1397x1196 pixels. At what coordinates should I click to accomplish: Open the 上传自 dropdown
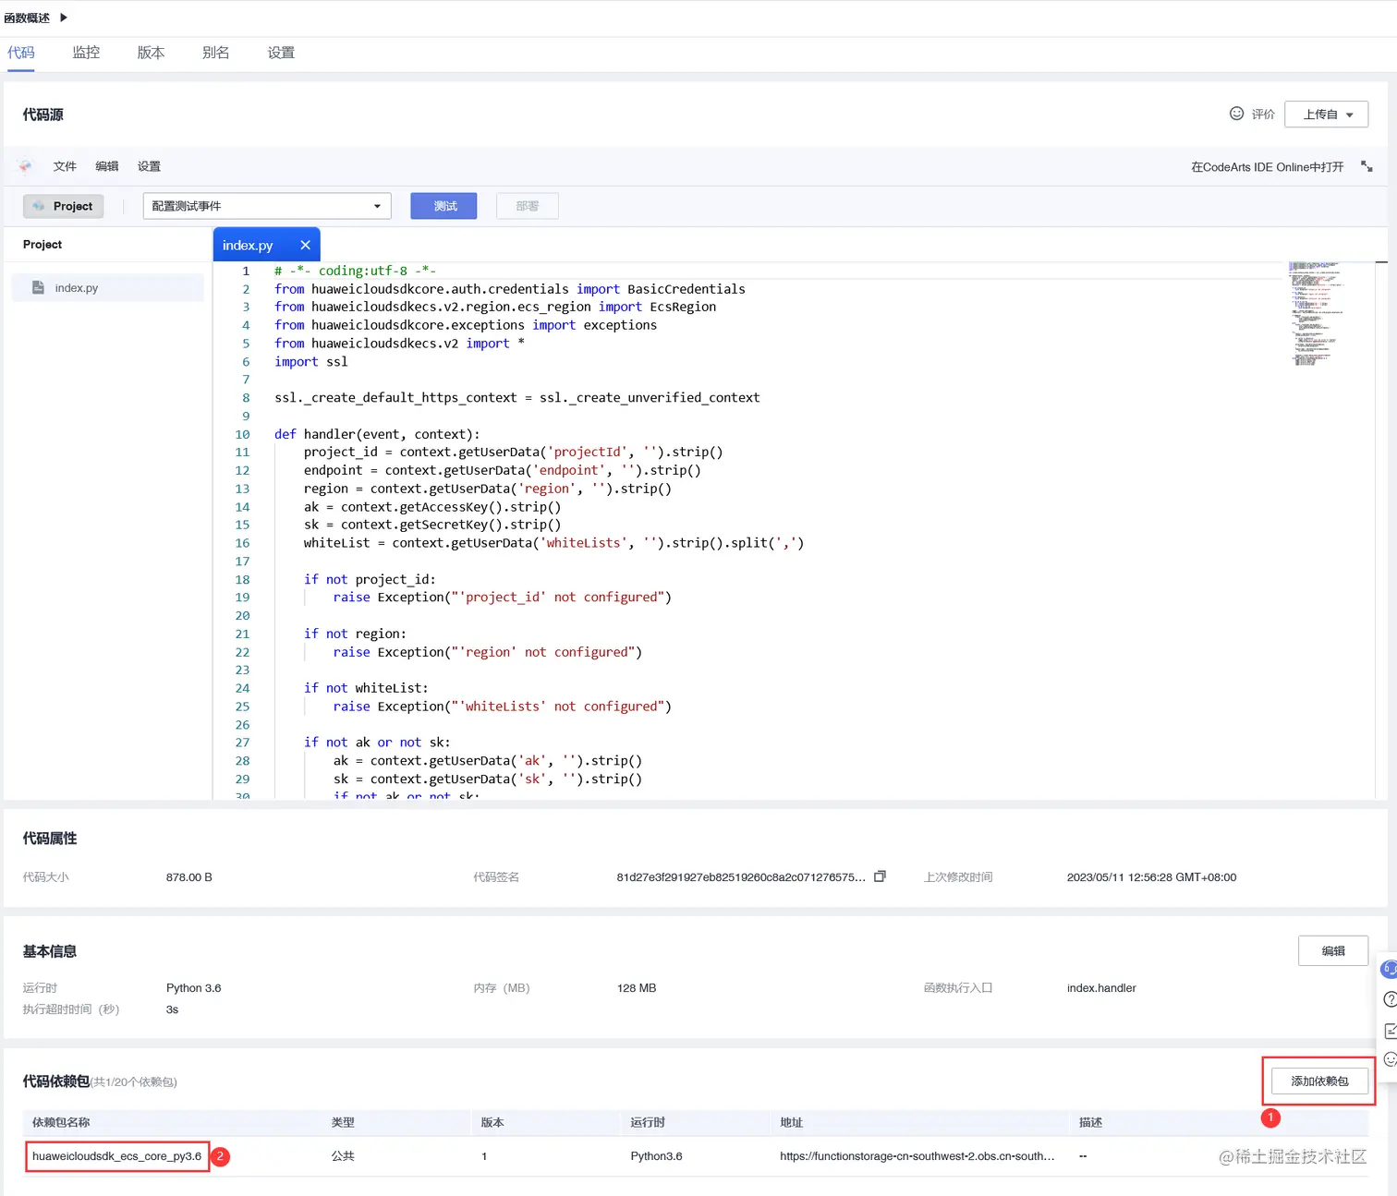point(1326,115)
